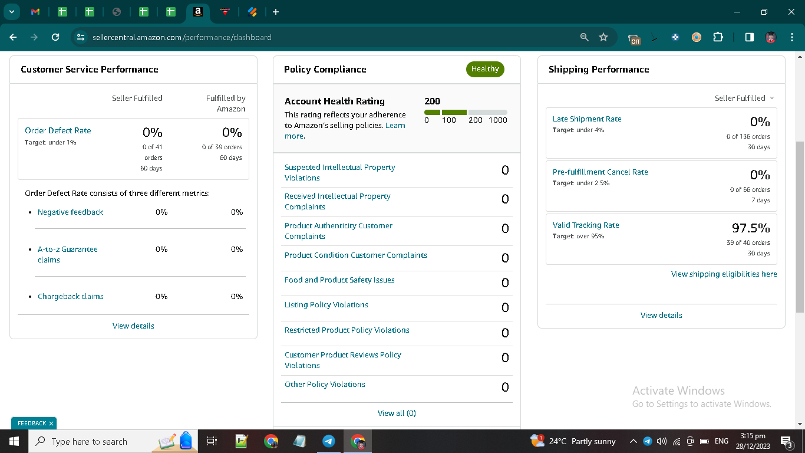Screen dimensions: 805x453
Task: Open the Valid Tracking Rate link
Action: [x=586, y=225]
